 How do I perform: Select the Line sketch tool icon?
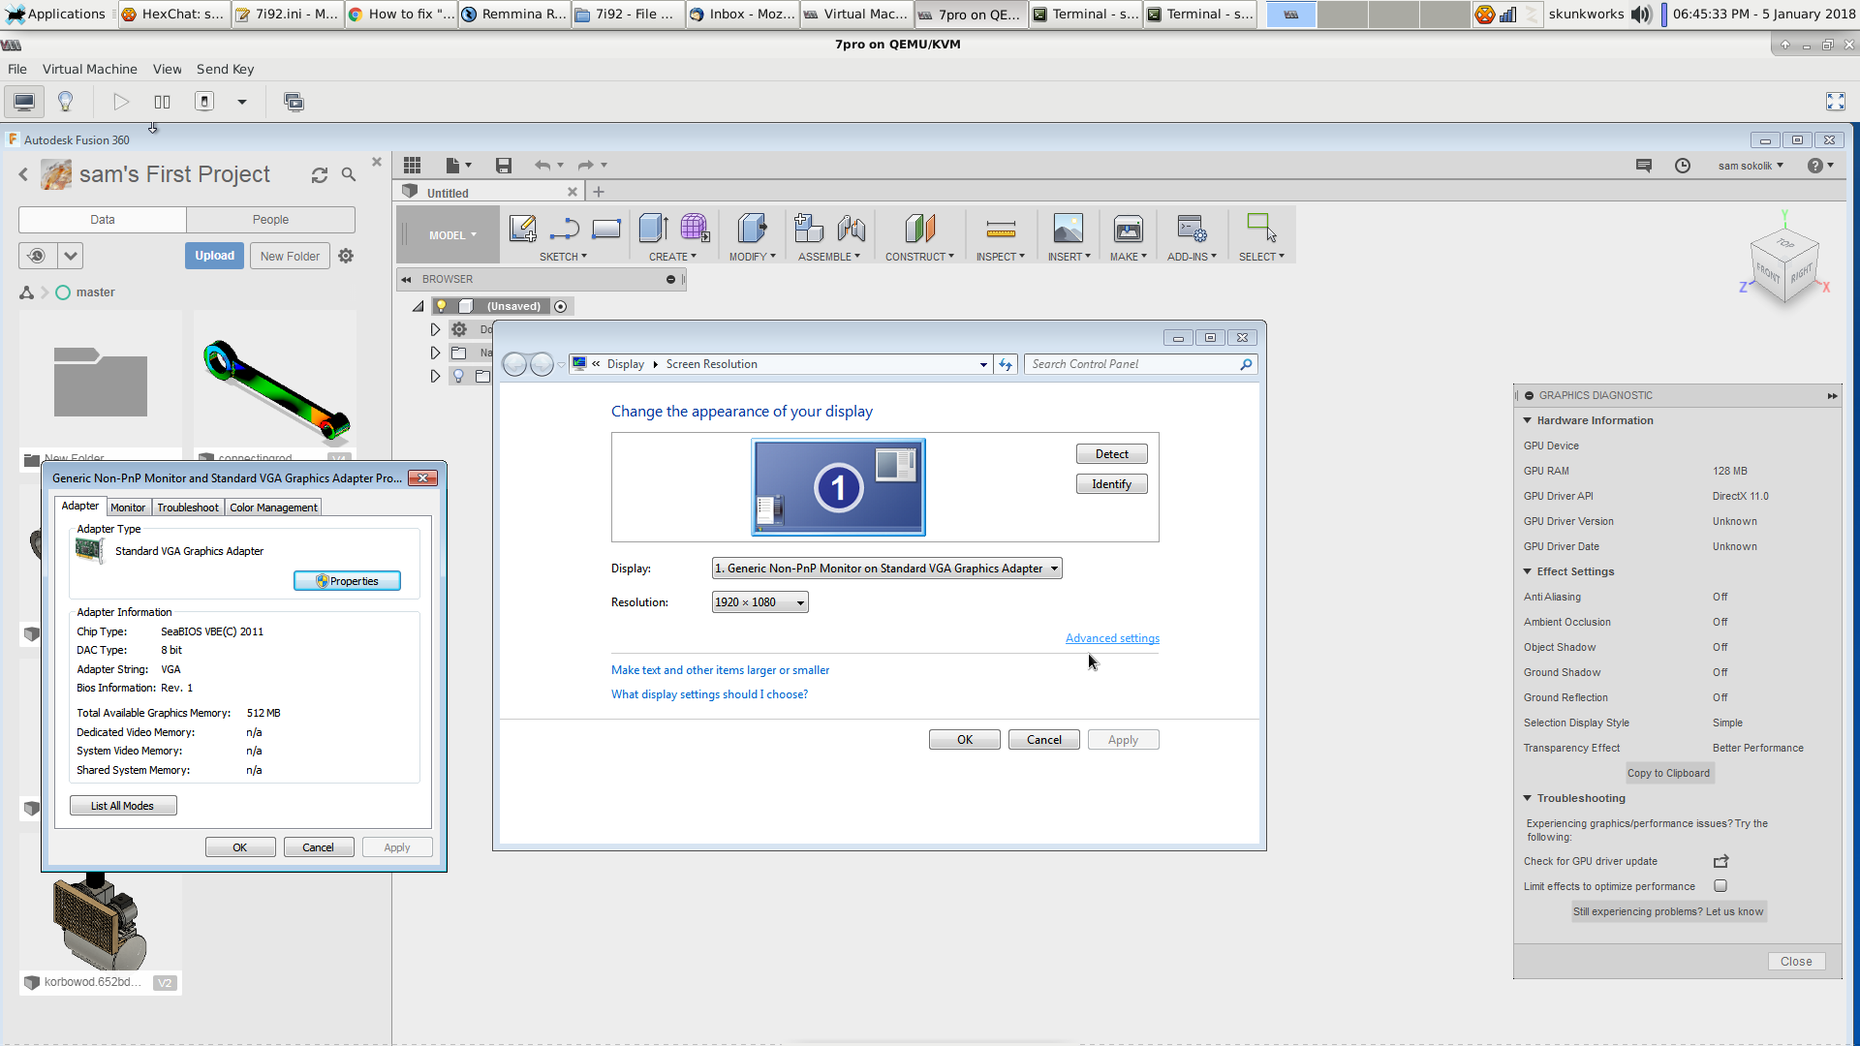tap(564, 230)
